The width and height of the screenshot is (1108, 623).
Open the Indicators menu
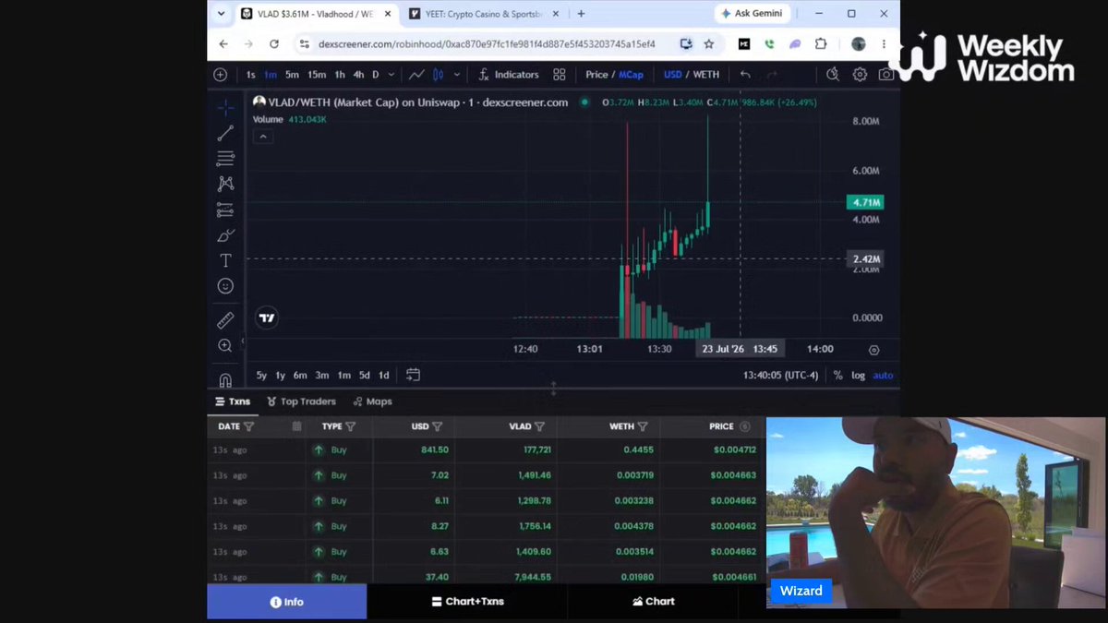click(509, 75)
